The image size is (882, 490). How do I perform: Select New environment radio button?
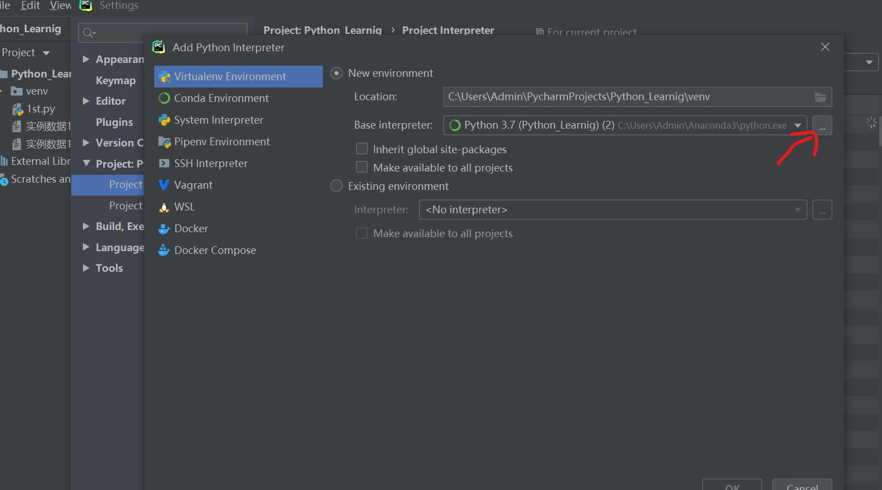(x=336, y=73)
